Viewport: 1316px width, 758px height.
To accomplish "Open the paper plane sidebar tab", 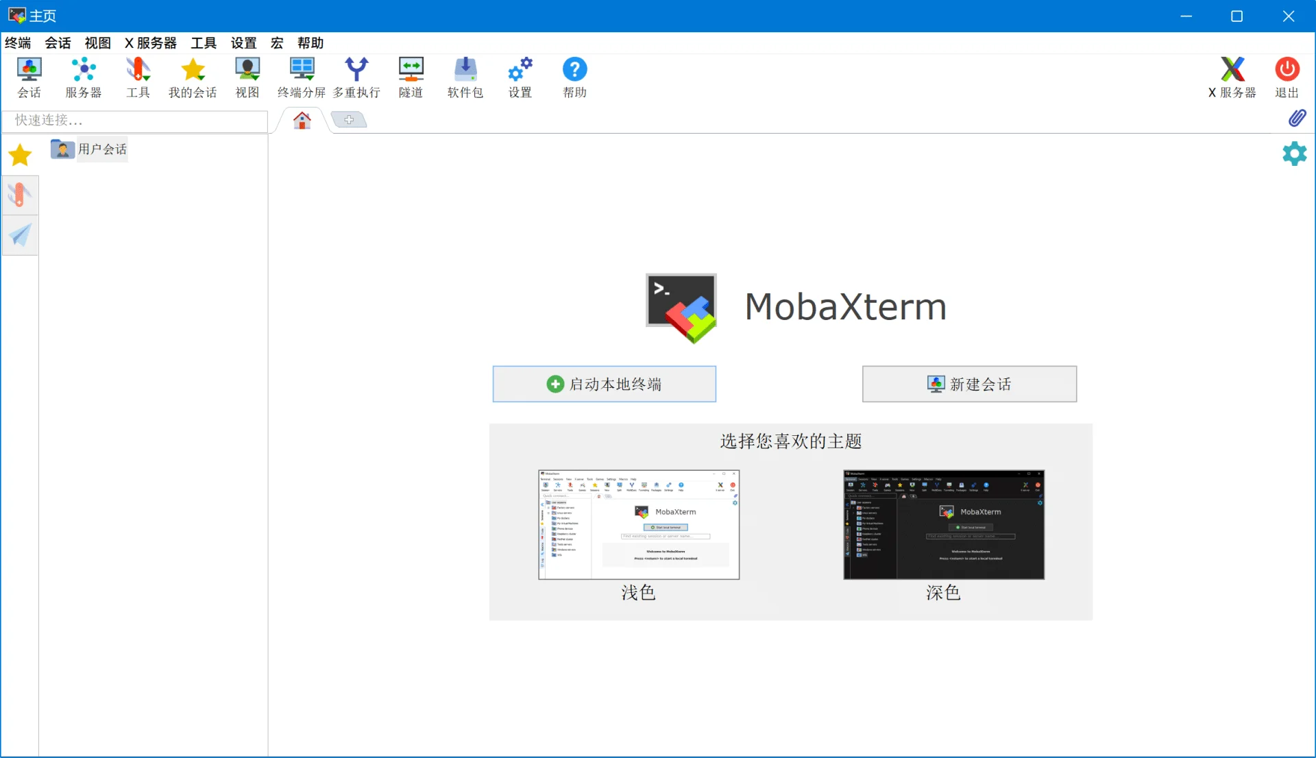I will point(20,235).
